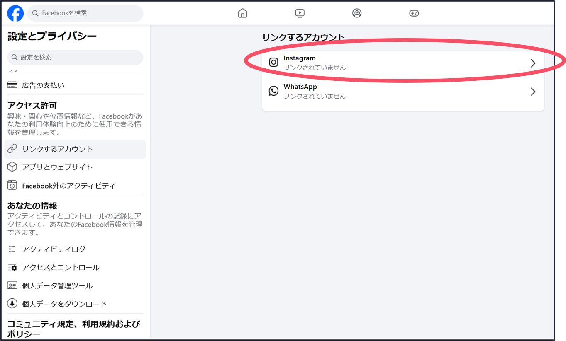This screenshot has width=566, height=341.
Task: Open the Groups icon in top bar
Action: click(x=357, y=13)
